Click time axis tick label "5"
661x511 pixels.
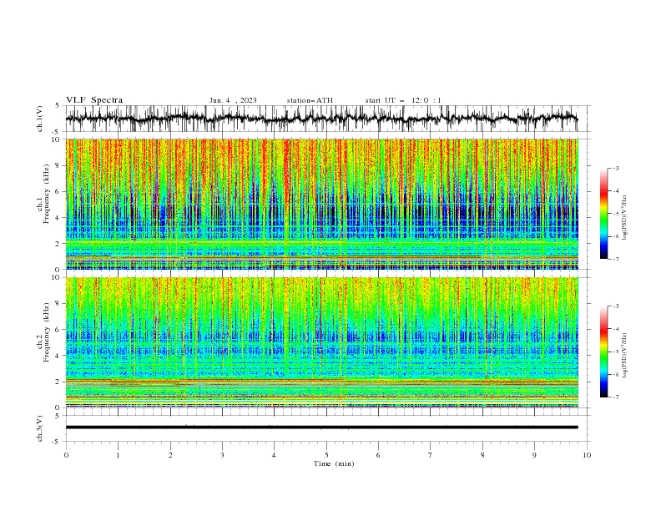(x=326, y=455)
